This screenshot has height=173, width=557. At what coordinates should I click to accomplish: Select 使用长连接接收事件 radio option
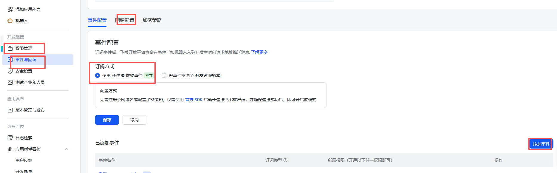point(98,75)
